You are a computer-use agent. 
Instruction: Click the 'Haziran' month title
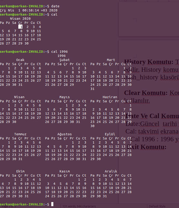click(x=110, y=97)
